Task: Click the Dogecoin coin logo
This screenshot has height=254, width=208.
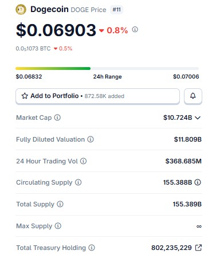Action: [x=21, y=9]
